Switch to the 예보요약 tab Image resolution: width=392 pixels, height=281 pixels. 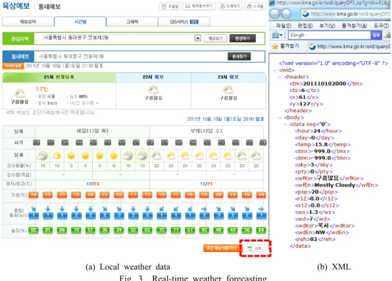28,22
